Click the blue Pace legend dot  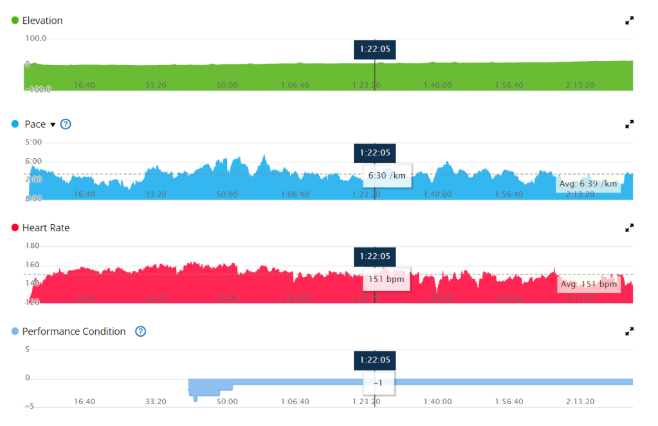[x=15, y=124]
